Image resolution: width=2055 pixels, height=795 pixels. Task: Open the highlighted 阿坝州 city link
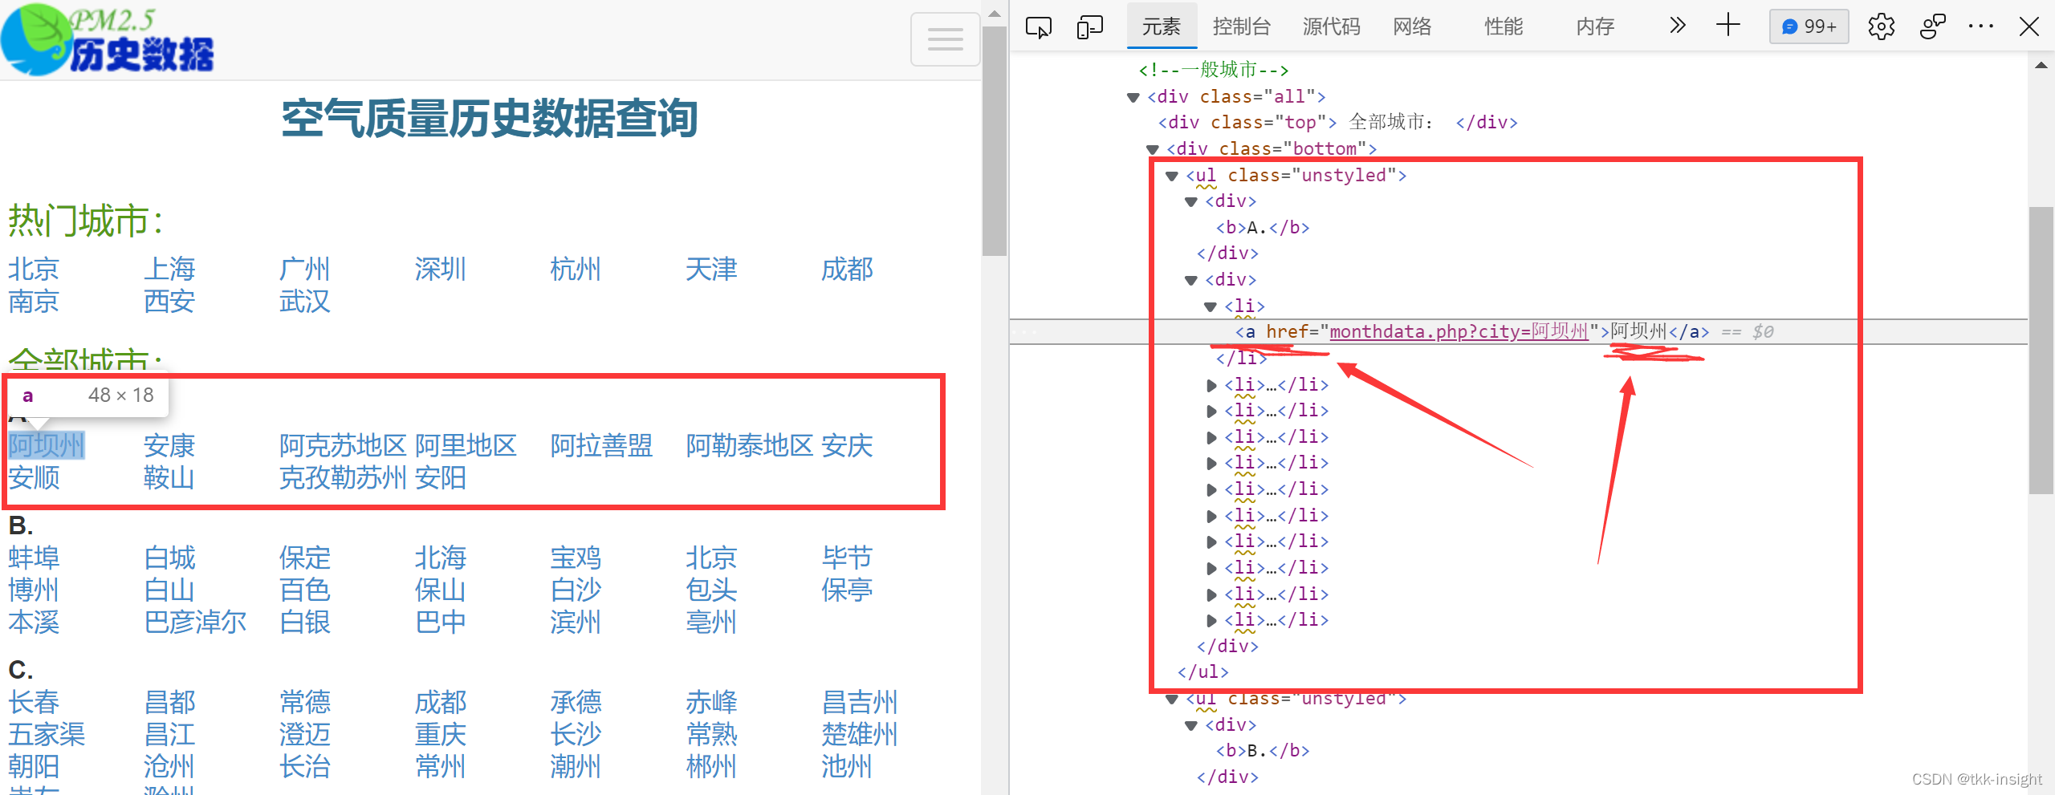coord(47,445)
